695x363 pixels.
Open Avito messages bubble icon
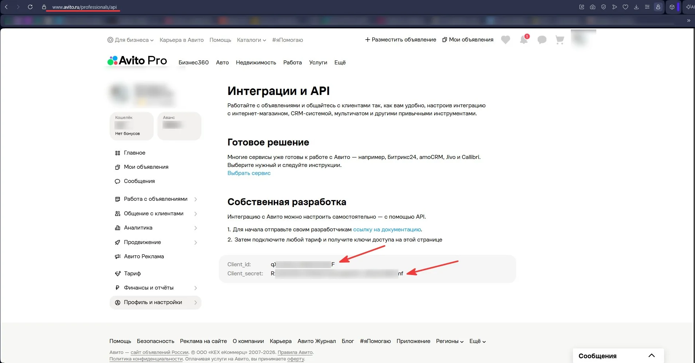click(x=542, y=40)
